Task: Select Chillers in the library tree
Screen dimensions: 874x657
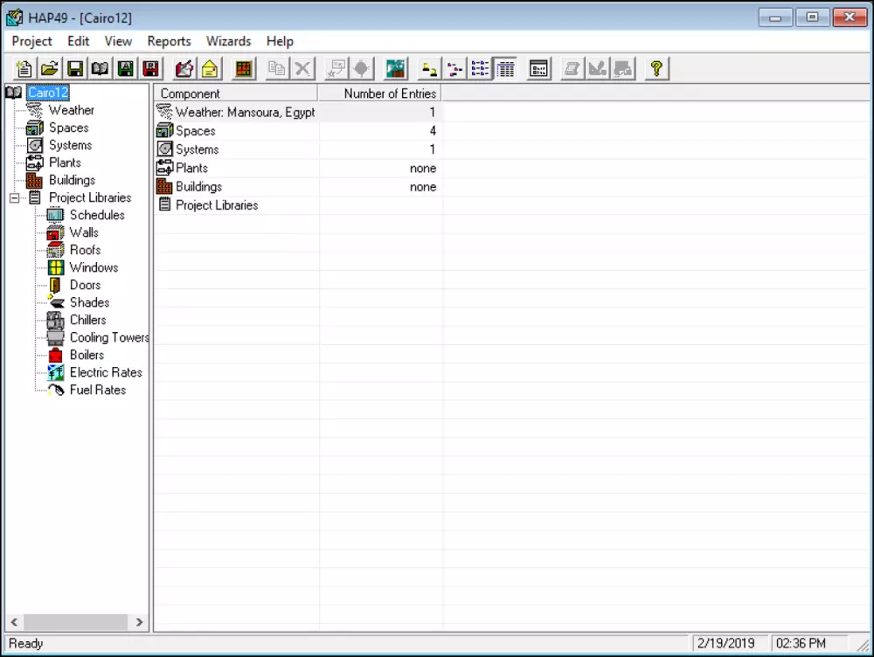Action: click(x=87, y=320)
